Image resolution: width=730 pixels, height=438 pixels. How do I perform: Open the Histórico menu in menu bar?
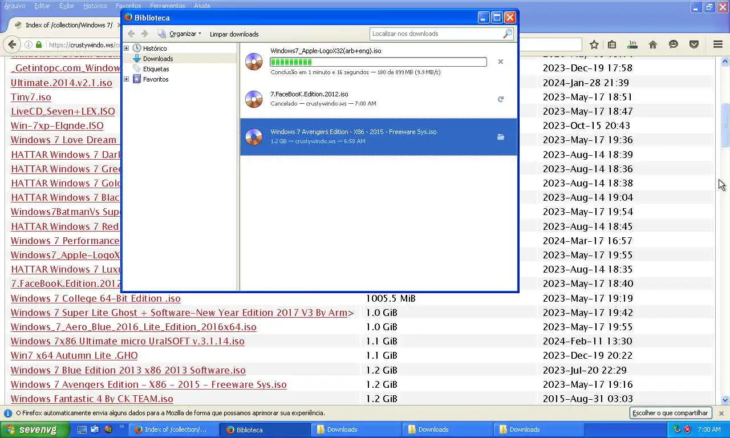pos(95,6)
